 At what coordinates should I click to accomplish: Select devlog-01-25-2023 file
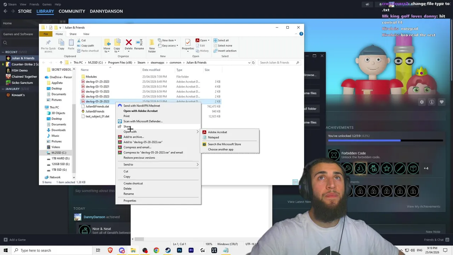tap(97, 81)
